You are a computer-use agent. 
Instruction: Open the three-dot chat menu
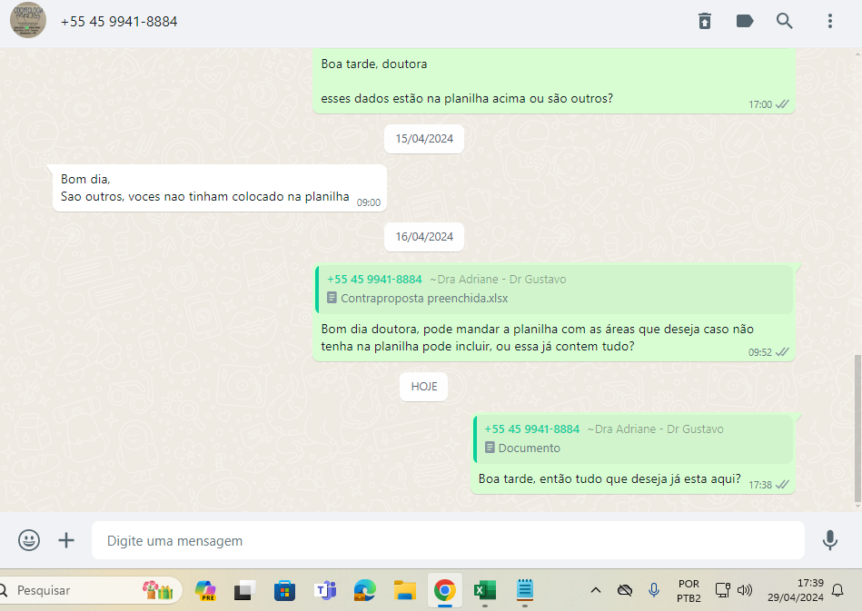(829, 21)
